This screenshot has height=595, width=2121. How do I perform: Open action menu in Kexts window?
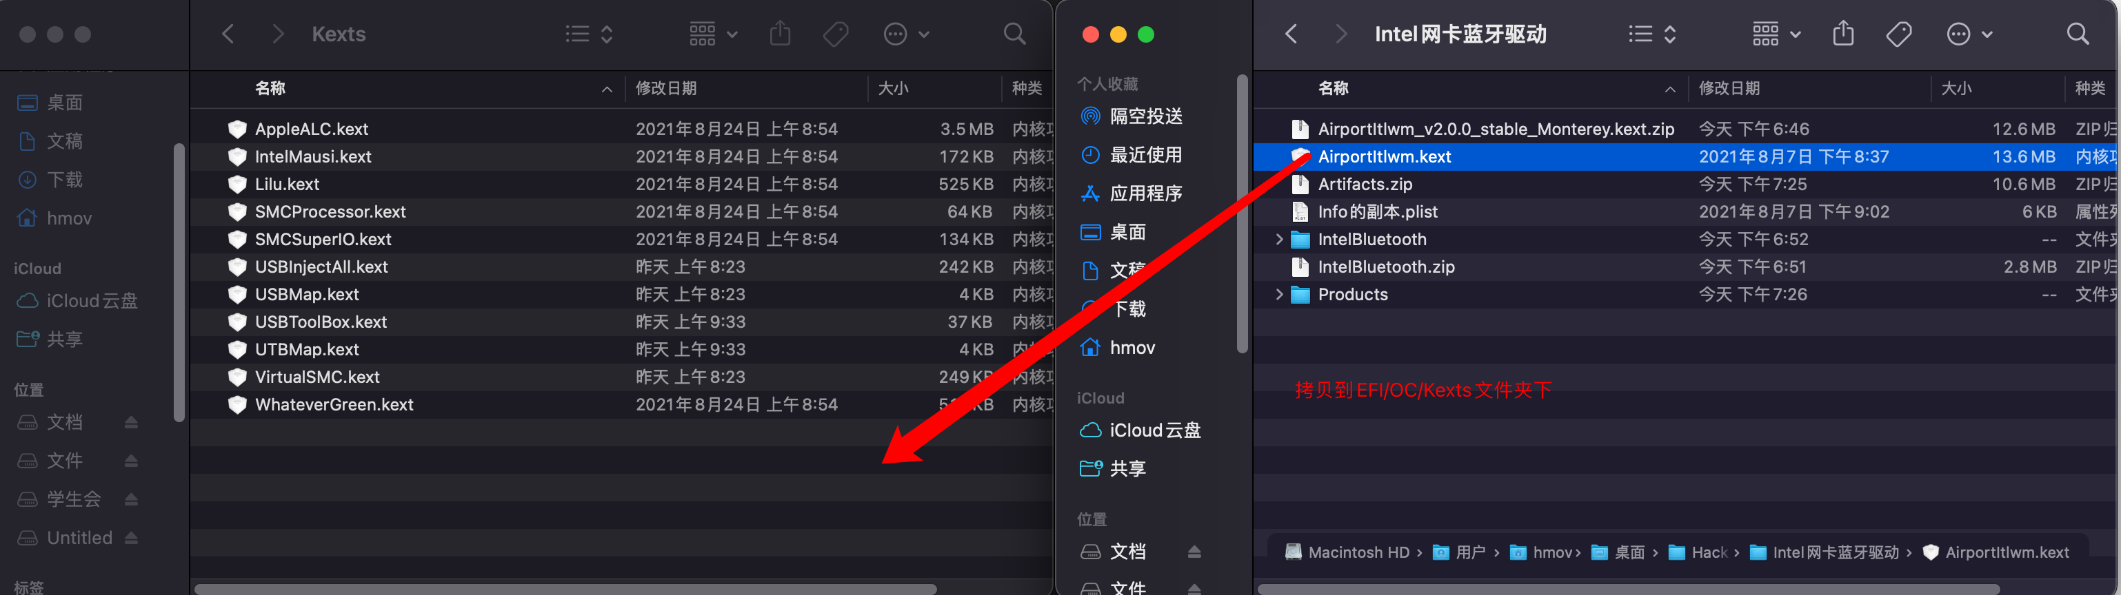(x=906, y=34)
